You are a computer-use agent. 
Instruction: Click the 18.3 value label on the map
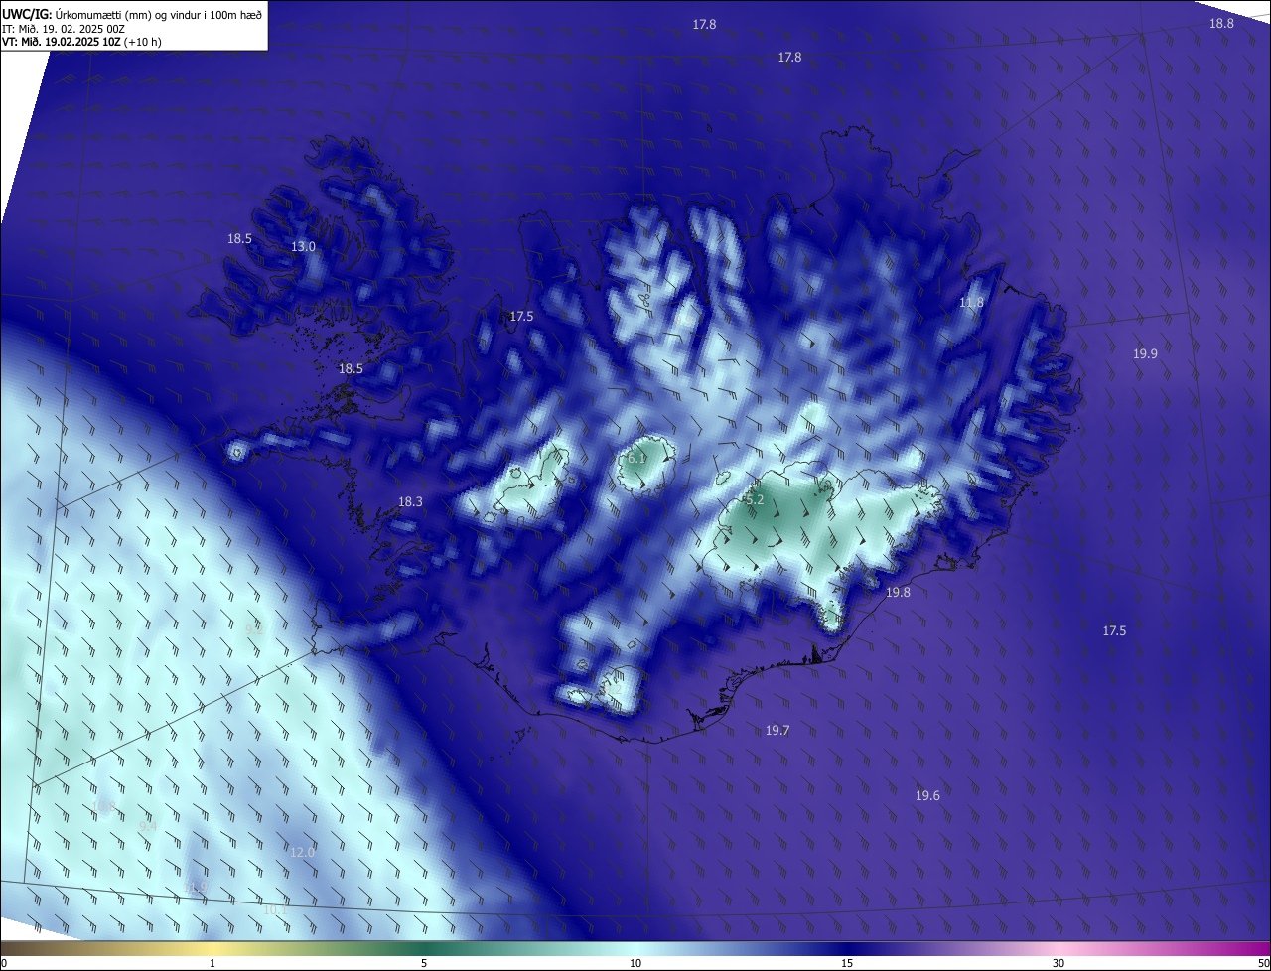click(x=410, y=502)
